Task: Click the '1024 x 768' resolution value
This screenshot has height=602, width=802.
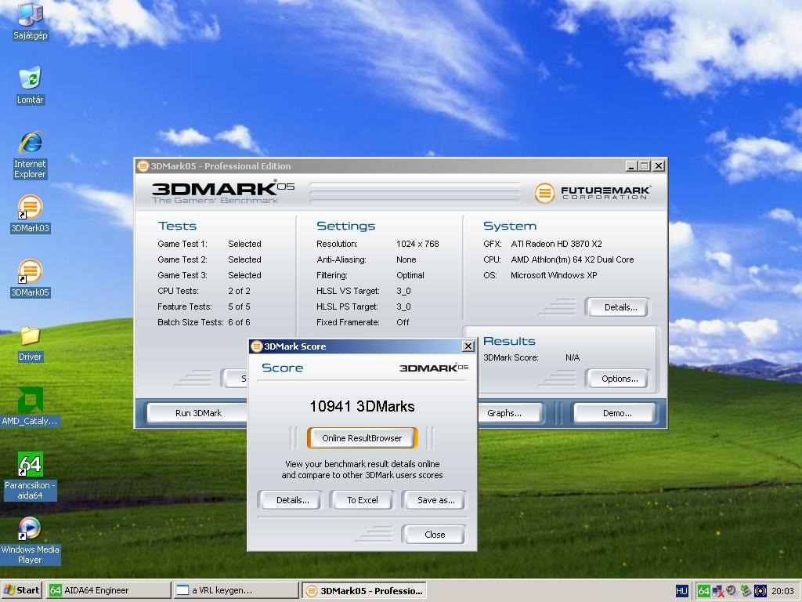Action: (417, 244)
